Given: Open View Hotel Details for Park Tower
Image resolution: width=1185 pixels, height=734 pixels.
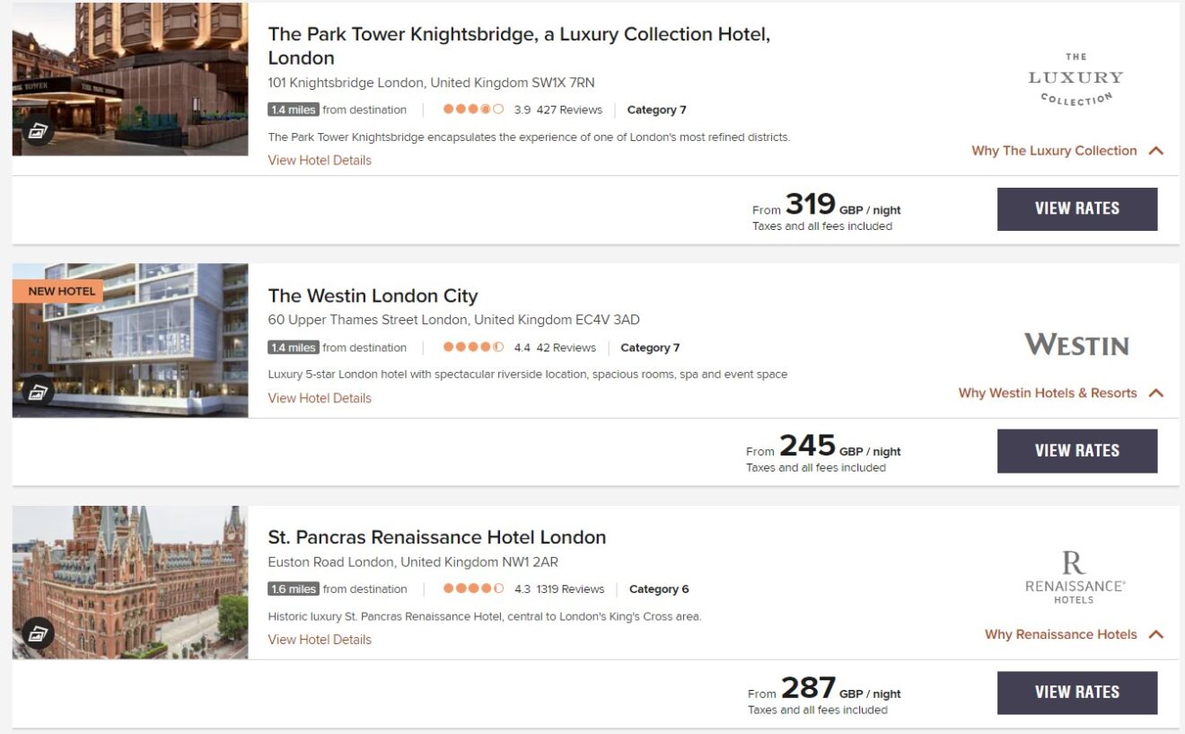Looking at the screenshot, I should pos(319,160).
